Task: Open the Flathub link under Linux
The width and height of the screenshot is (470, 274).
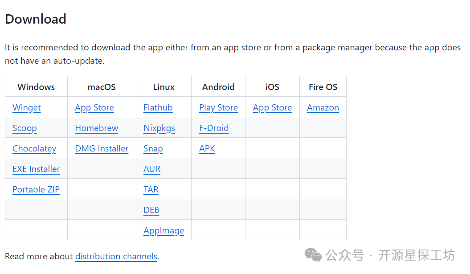Action: (158, 108)
